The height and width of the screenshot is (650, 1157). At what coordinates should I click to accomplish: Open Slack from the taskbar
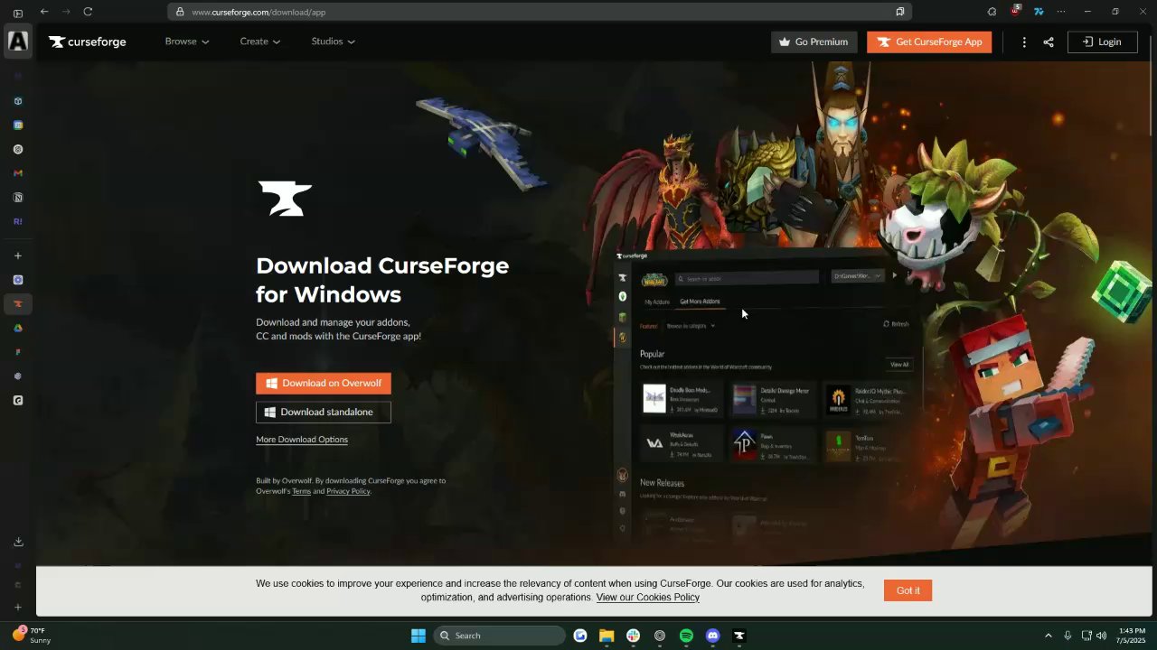click(633, 636)
